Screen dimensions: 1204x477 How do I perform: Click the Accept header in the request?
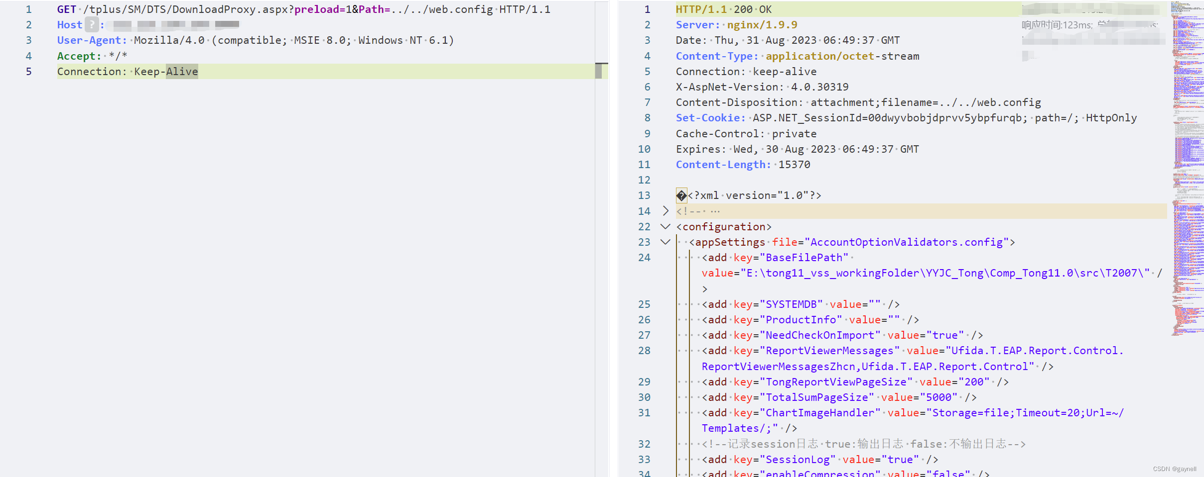pyautogui.click(x=92, y=56)
